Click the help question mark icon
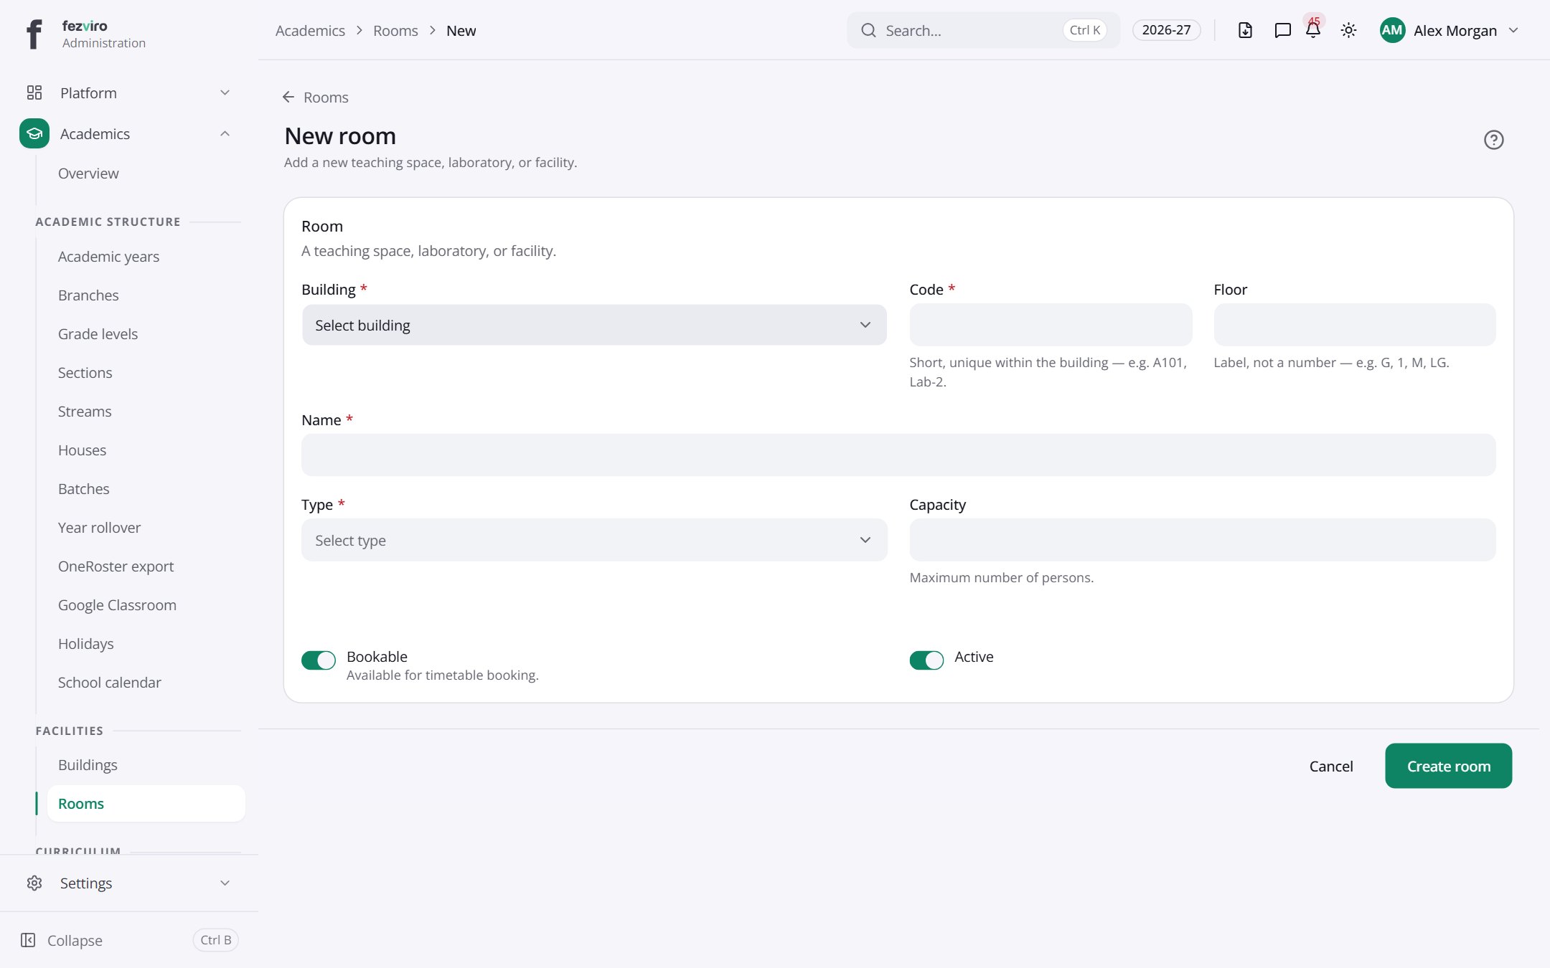Viewport: 1550px width, 968px height. pos(1493,140)
